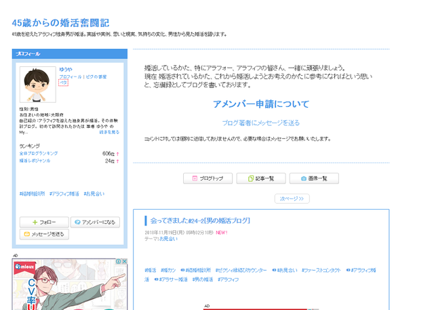Image resolution: width=434 pixels, height=310 pixels.
Task: Click the speech bubble icon on アメンバーになる
Action: pyautogui.click(x=77, y=222)
